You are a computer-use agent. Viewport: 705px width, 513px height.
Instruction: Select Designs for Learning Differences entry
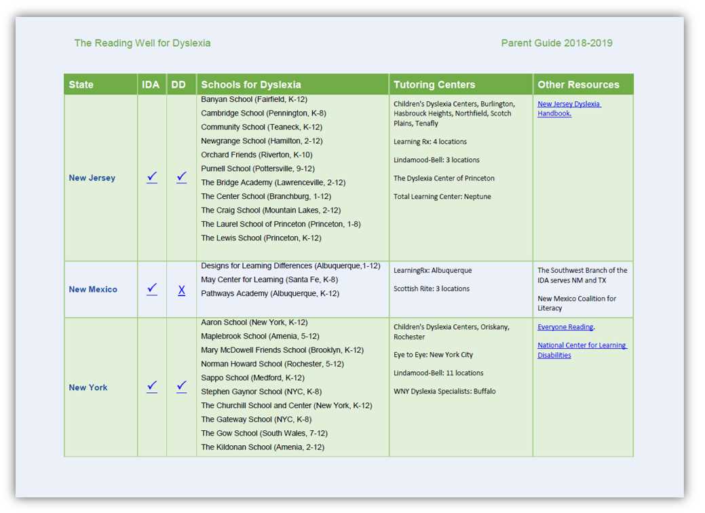coord(290,266)
